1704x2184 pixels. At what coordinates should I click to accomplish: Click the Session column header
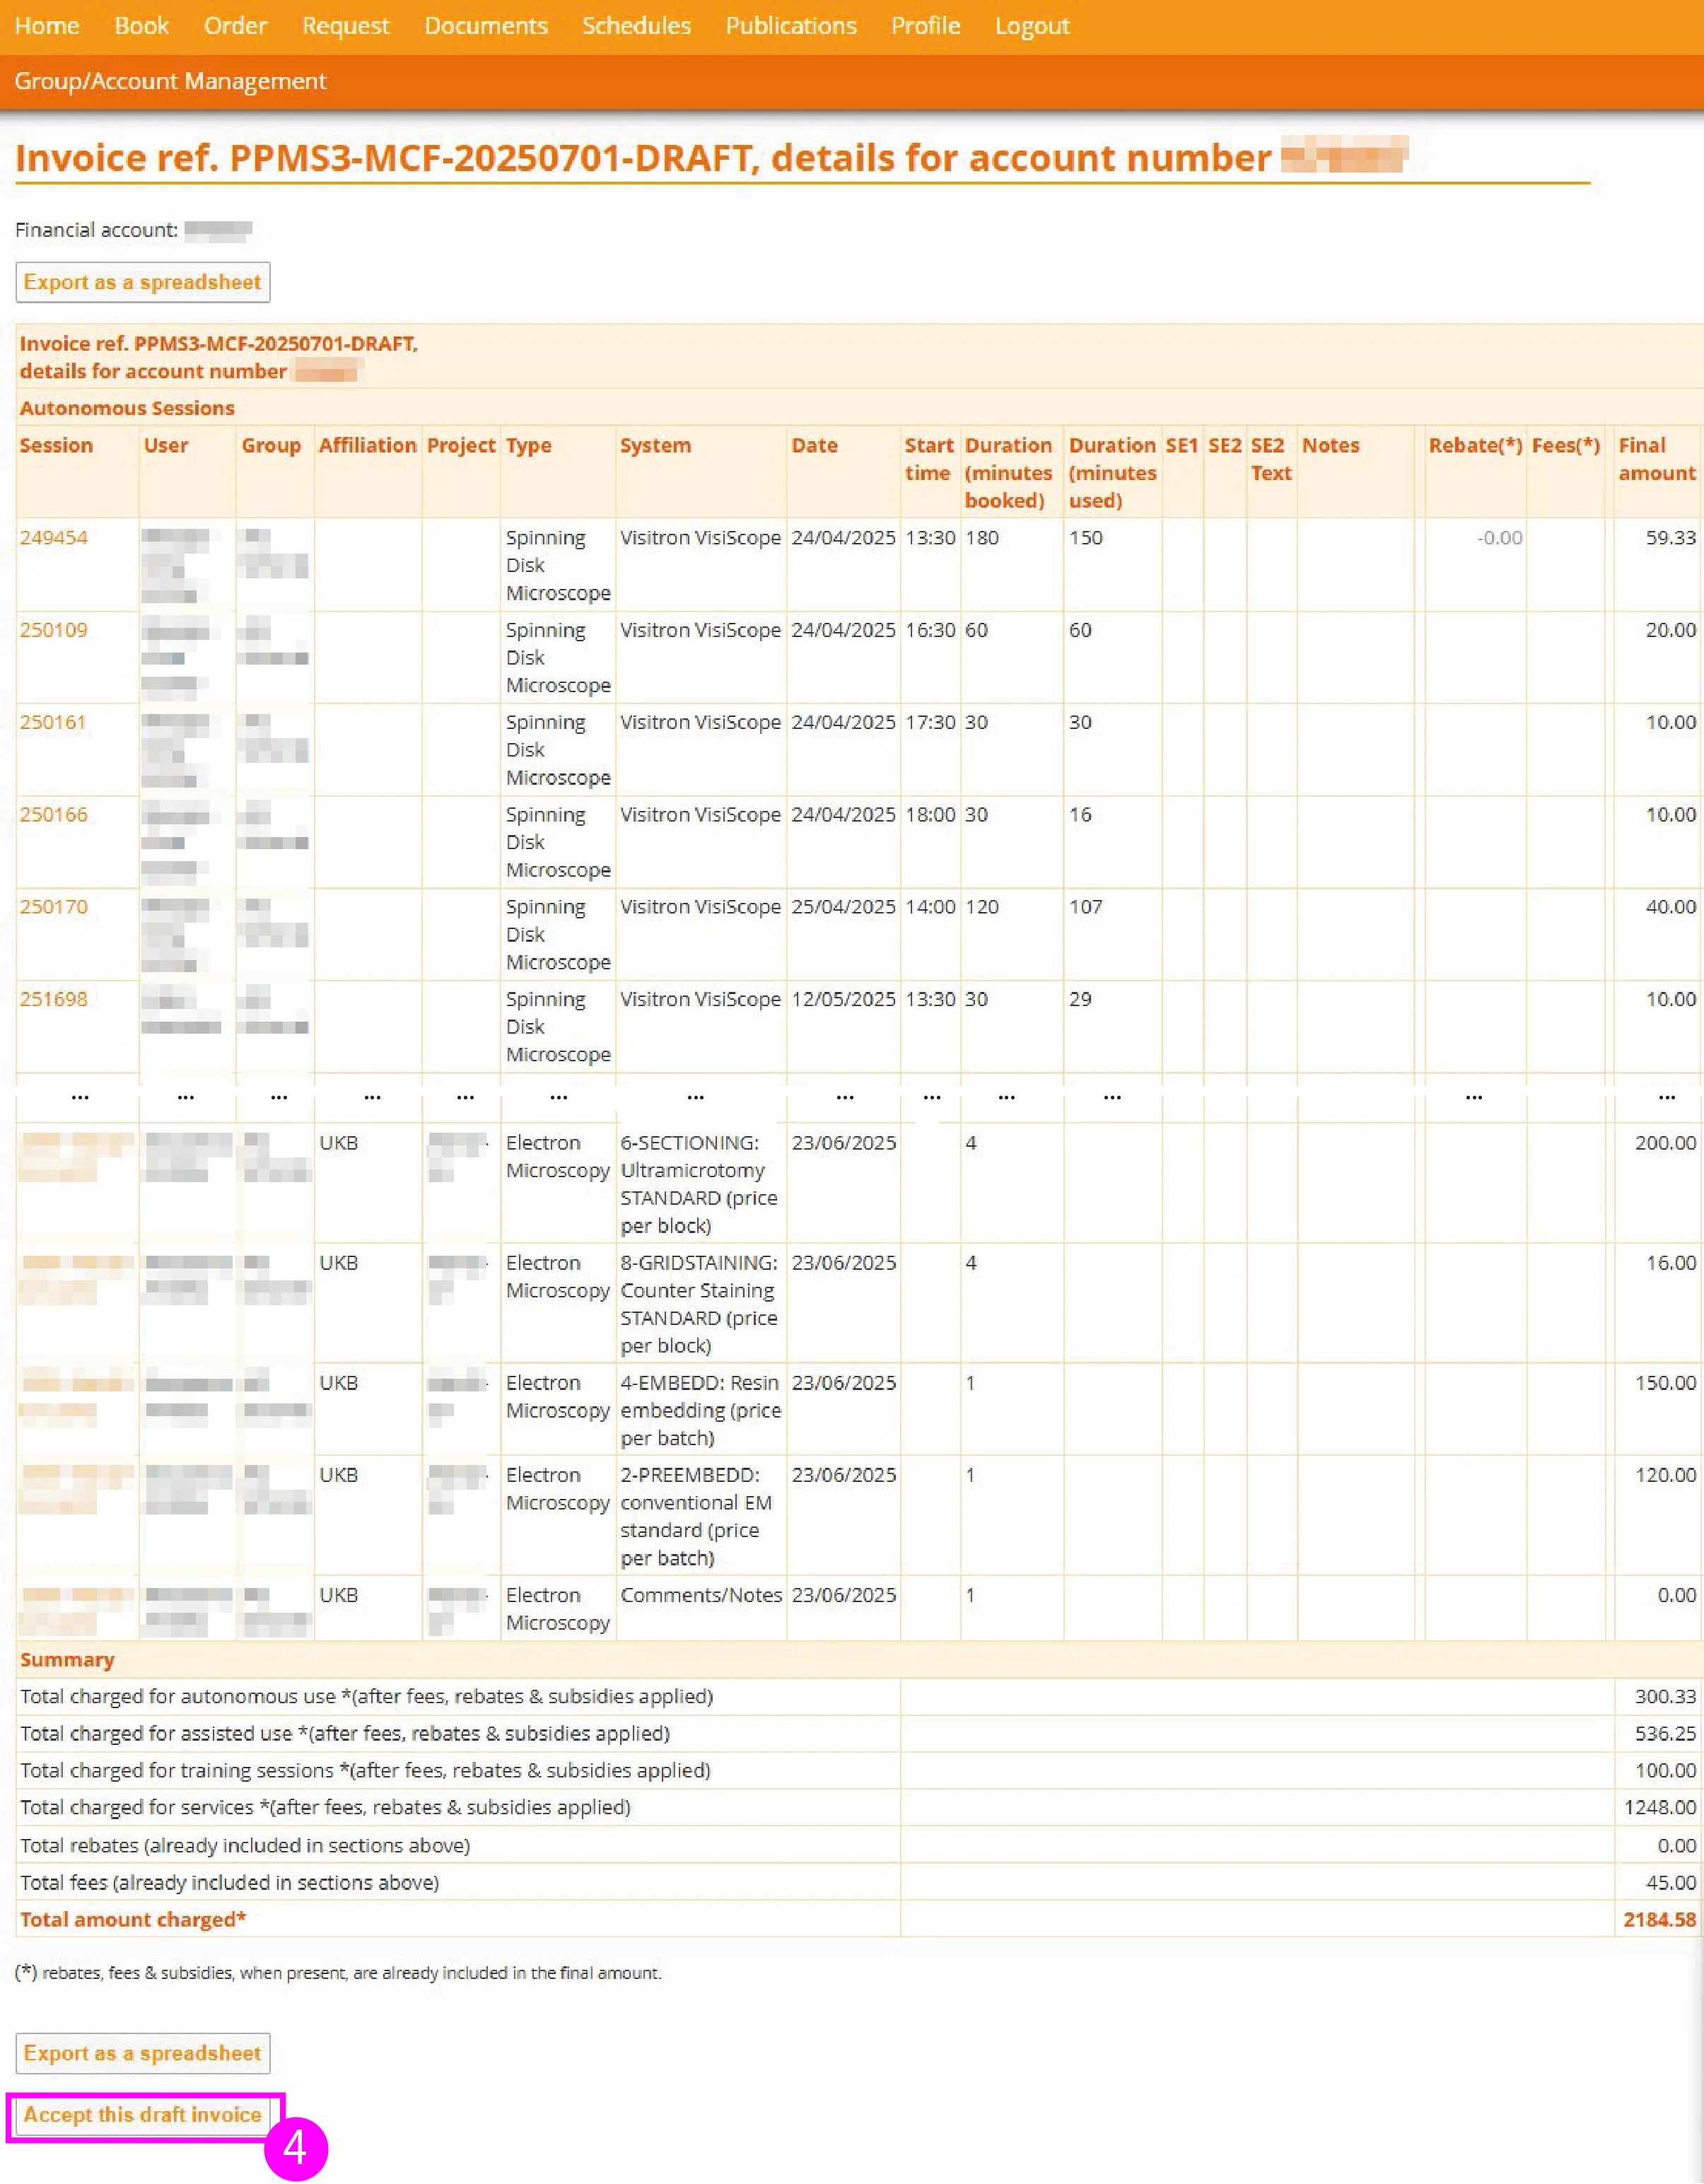coord(57,445)
